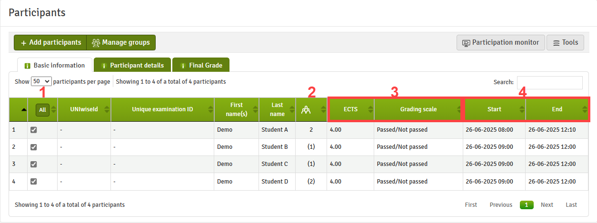
Task: Uncheck the checkbox for Student D
Action: click(x=33, y=181)
